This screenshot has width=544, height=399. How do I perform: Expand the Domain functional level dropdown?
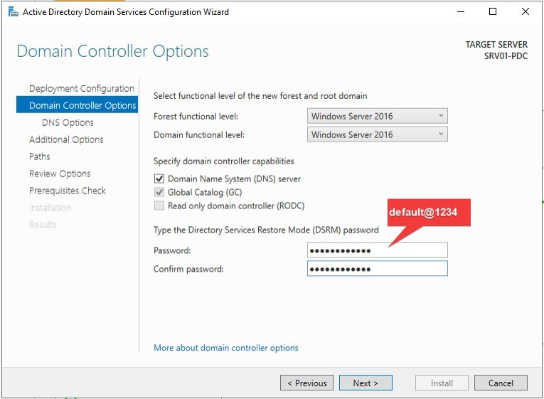point(378,134)
